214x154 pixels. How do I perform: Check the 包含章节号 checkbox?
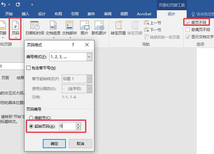coord(29,68)
